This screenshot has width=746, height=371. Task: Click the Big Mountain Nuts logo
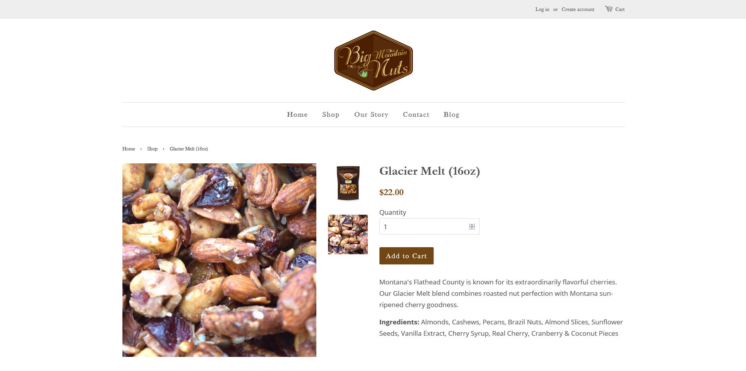pos(373,60)
